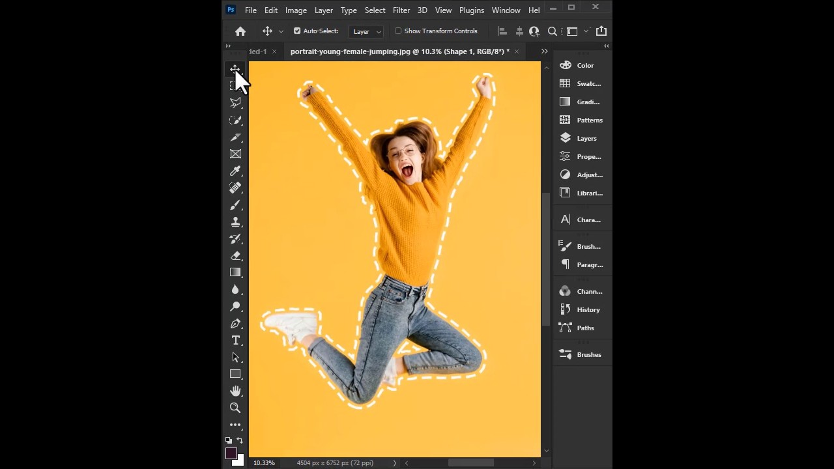Open the Edit menu
Screen dimensions: 834x469
click(x=271, y=10)
